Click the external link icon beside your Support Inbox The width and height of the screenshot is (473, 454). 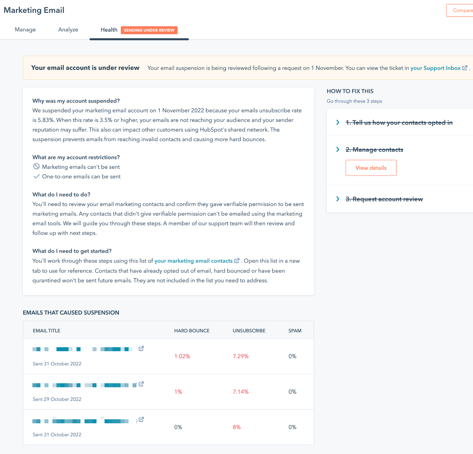point(465,68)
